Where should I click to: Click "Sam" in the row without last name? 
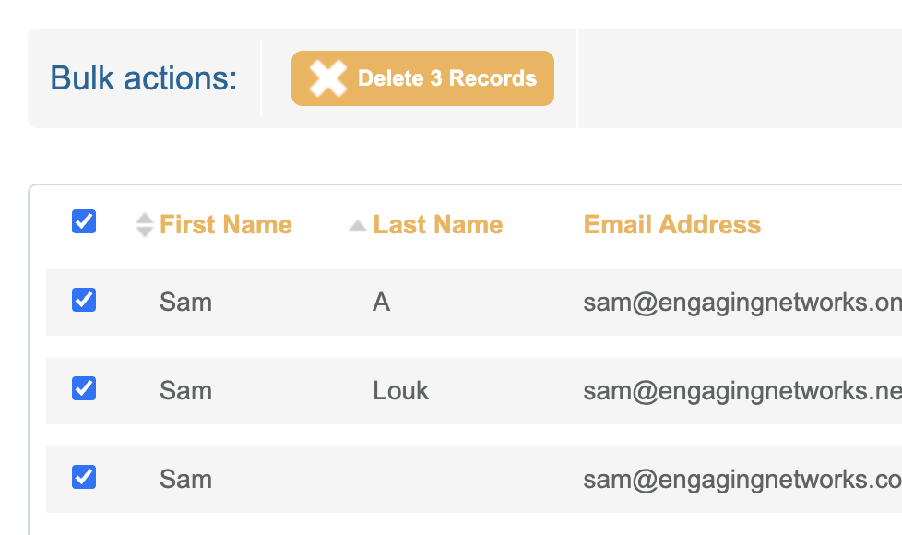click(185, 480)
